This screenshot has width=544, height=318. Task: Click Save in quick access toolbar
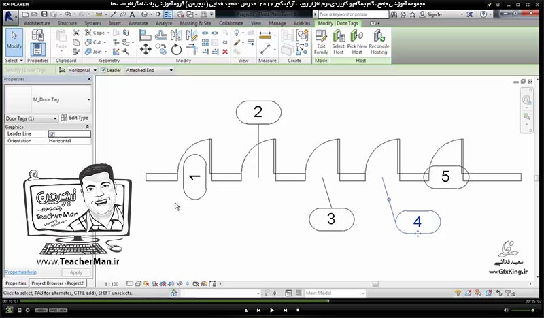[x=44, y=14]
